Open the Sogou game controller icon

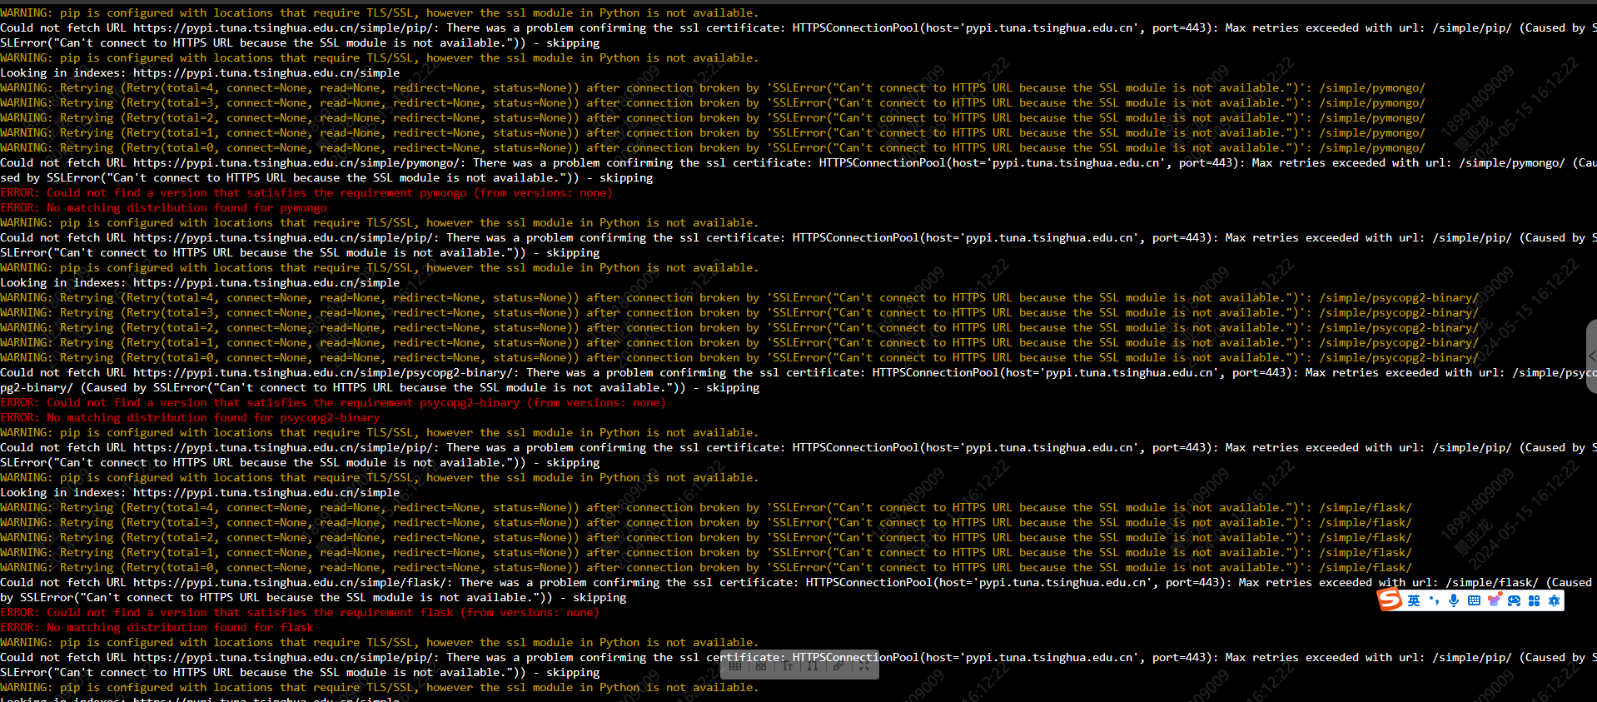click(x=1514, y=600)
